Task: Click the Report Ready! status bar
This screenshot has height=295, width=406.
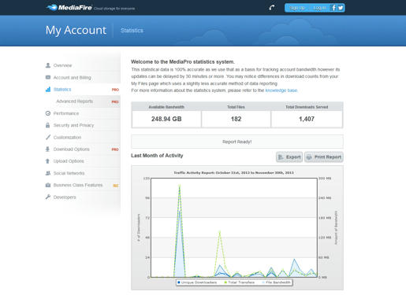Action: click(237, 142)
